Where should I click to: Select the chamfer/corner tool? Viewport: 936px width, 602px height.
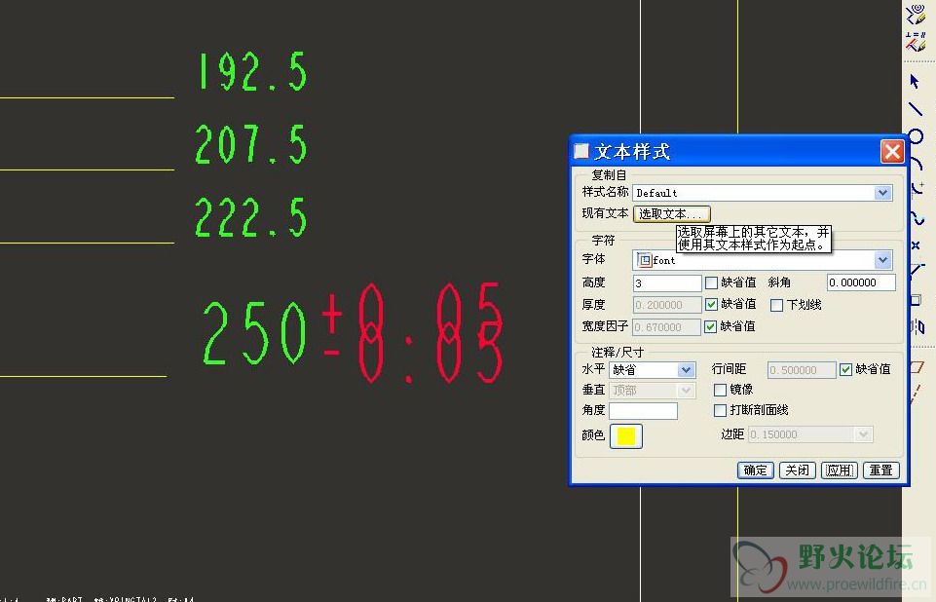(917, 270)
